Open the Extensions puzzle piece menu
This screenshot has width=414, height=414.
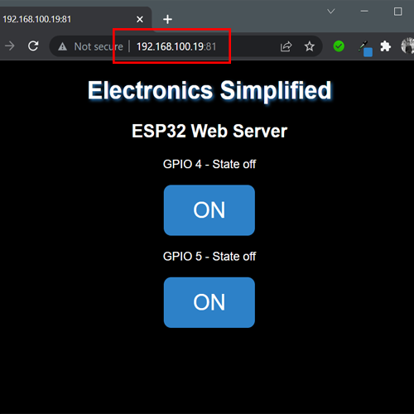[385, 46]
